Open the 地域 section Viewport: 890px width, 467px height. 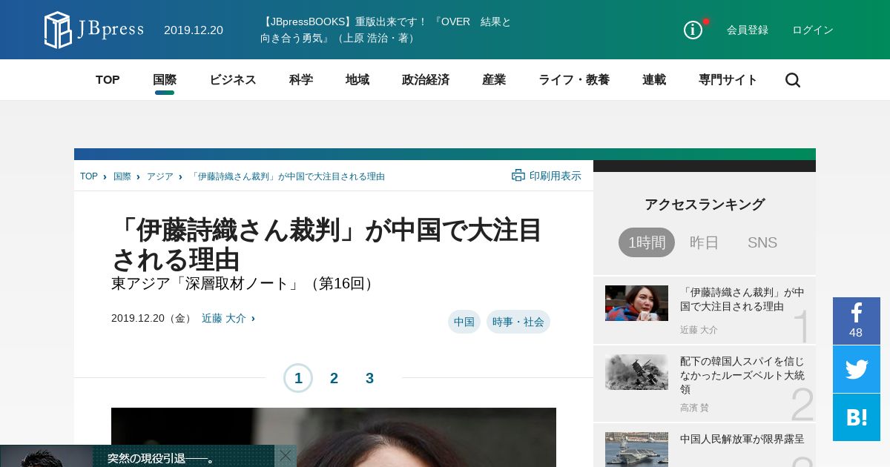pyautogui.click(x=357, y=80)
